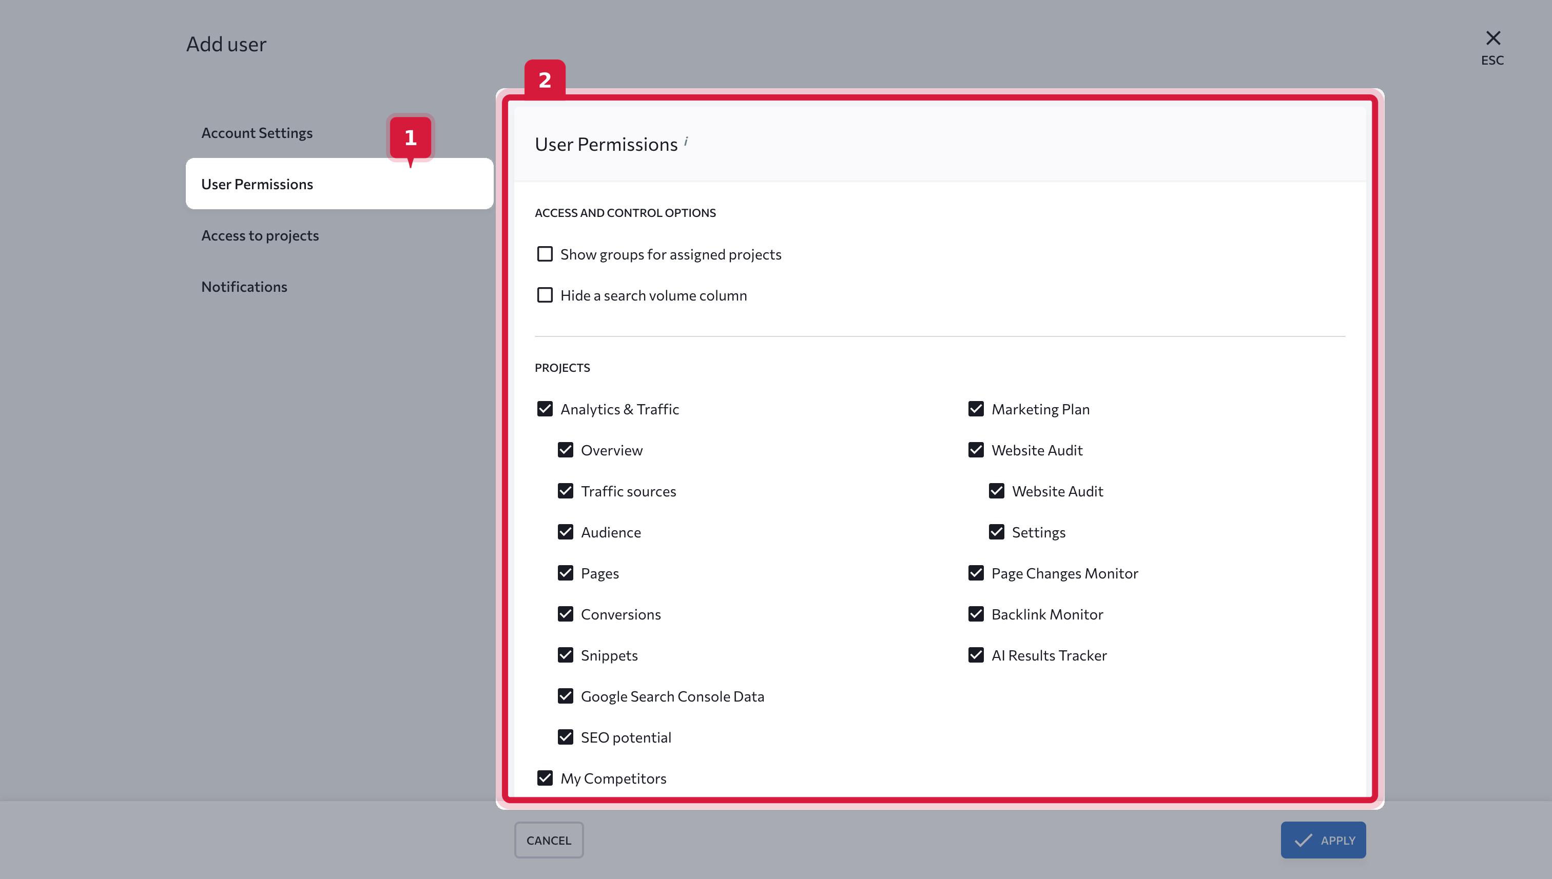This screenshot has width=1552, height=879.
Task: Toggle Snippets checkbox
Action: click(x=566, y=655)
